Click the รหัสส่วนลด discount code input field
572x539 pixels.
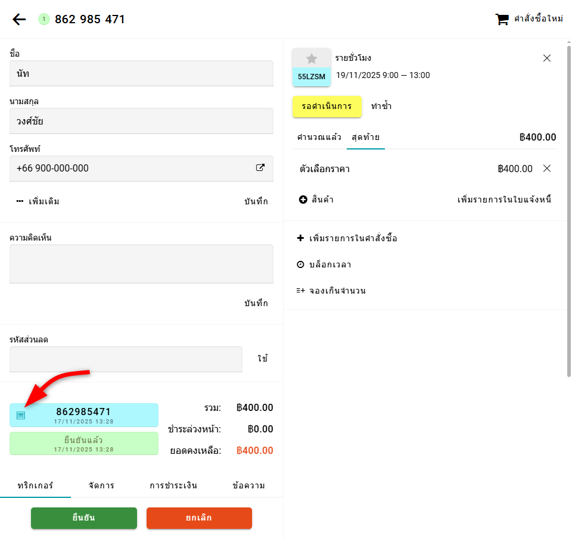click(x=126, y=359)
